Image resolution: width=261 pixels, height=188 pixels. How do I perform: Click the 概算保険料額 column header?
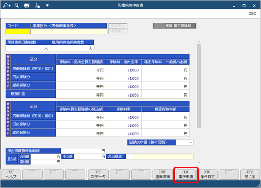coord(166,109)
